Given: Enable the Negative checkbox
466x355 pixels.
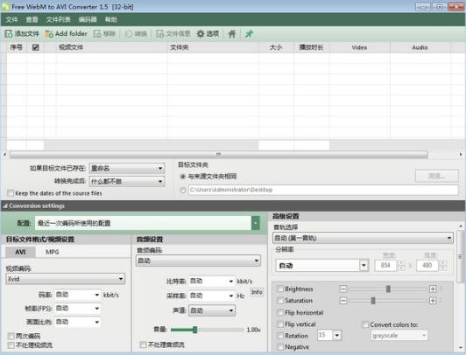Looking at the screenshot, I should [280, 347].
